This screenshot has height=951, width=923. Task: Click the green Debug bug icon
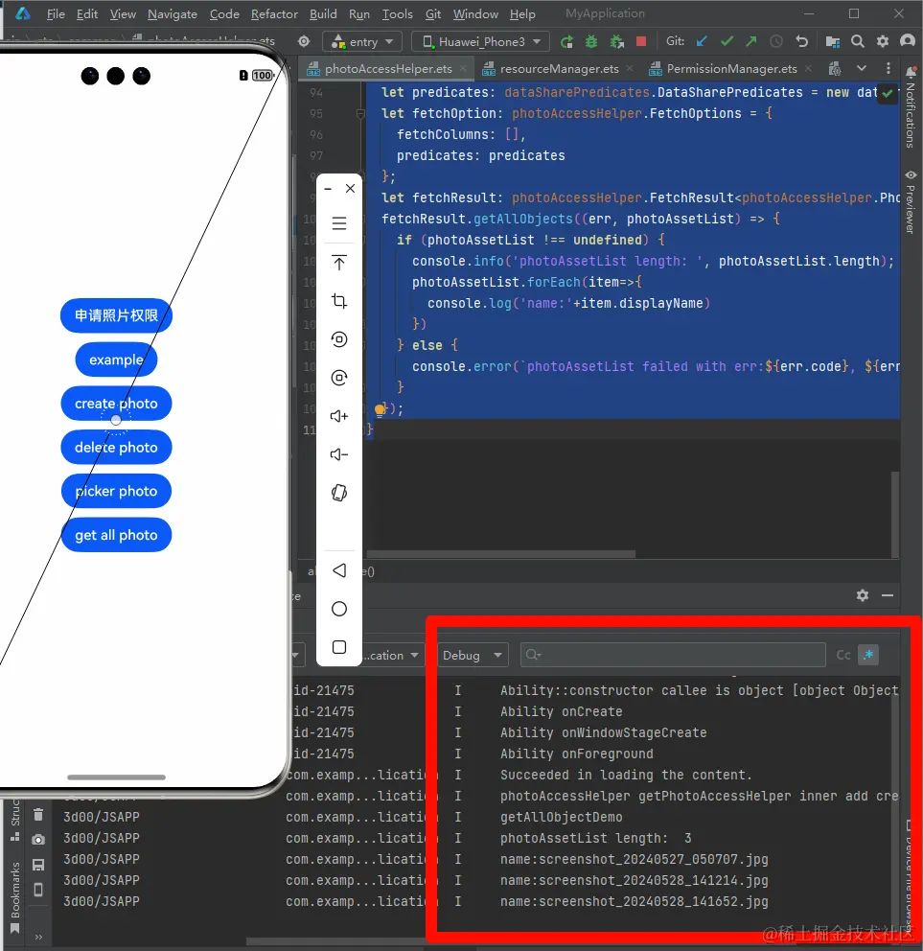tap(591, 41)
